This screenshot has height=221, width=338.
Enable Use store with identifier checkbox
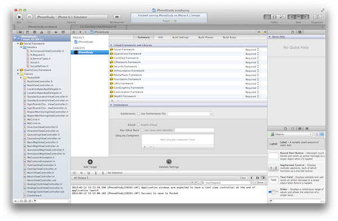click(142, 130)
